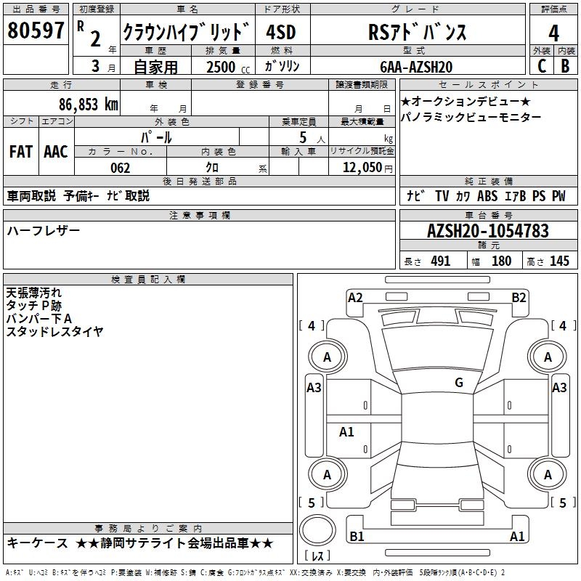Click the office notice キーケース 静岡サテライト
This screenshot has height=581, width=581.
pos(140,543)
